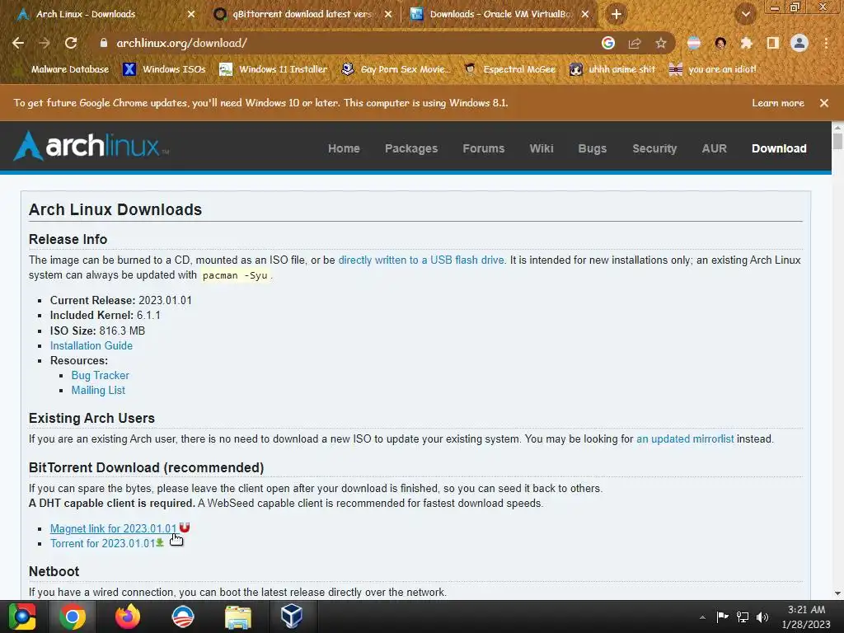Open the Installation Guide link
The height and width of the screenshot is (633, 844).
click(91, 345)
